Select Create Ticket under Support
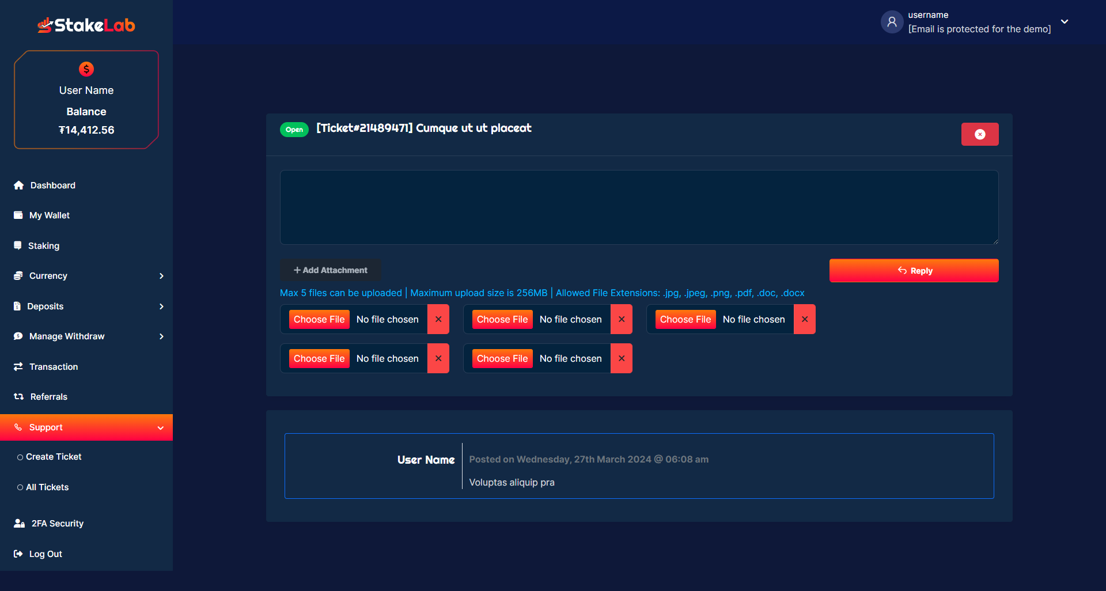This screenshot has width=1106, height=591. (53, 456)
